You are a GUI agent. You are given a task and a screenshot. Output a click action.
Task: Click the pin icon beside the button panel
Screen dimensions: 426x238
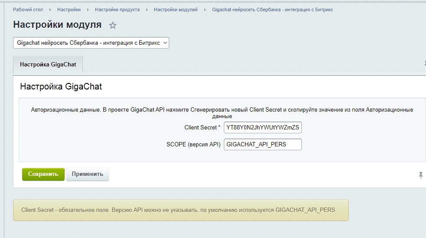click(x=420, y=175)
